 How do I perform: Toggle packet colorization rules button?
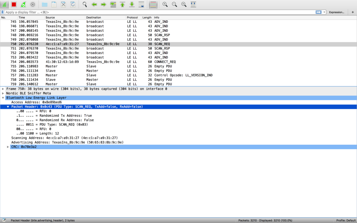point(153,5)
